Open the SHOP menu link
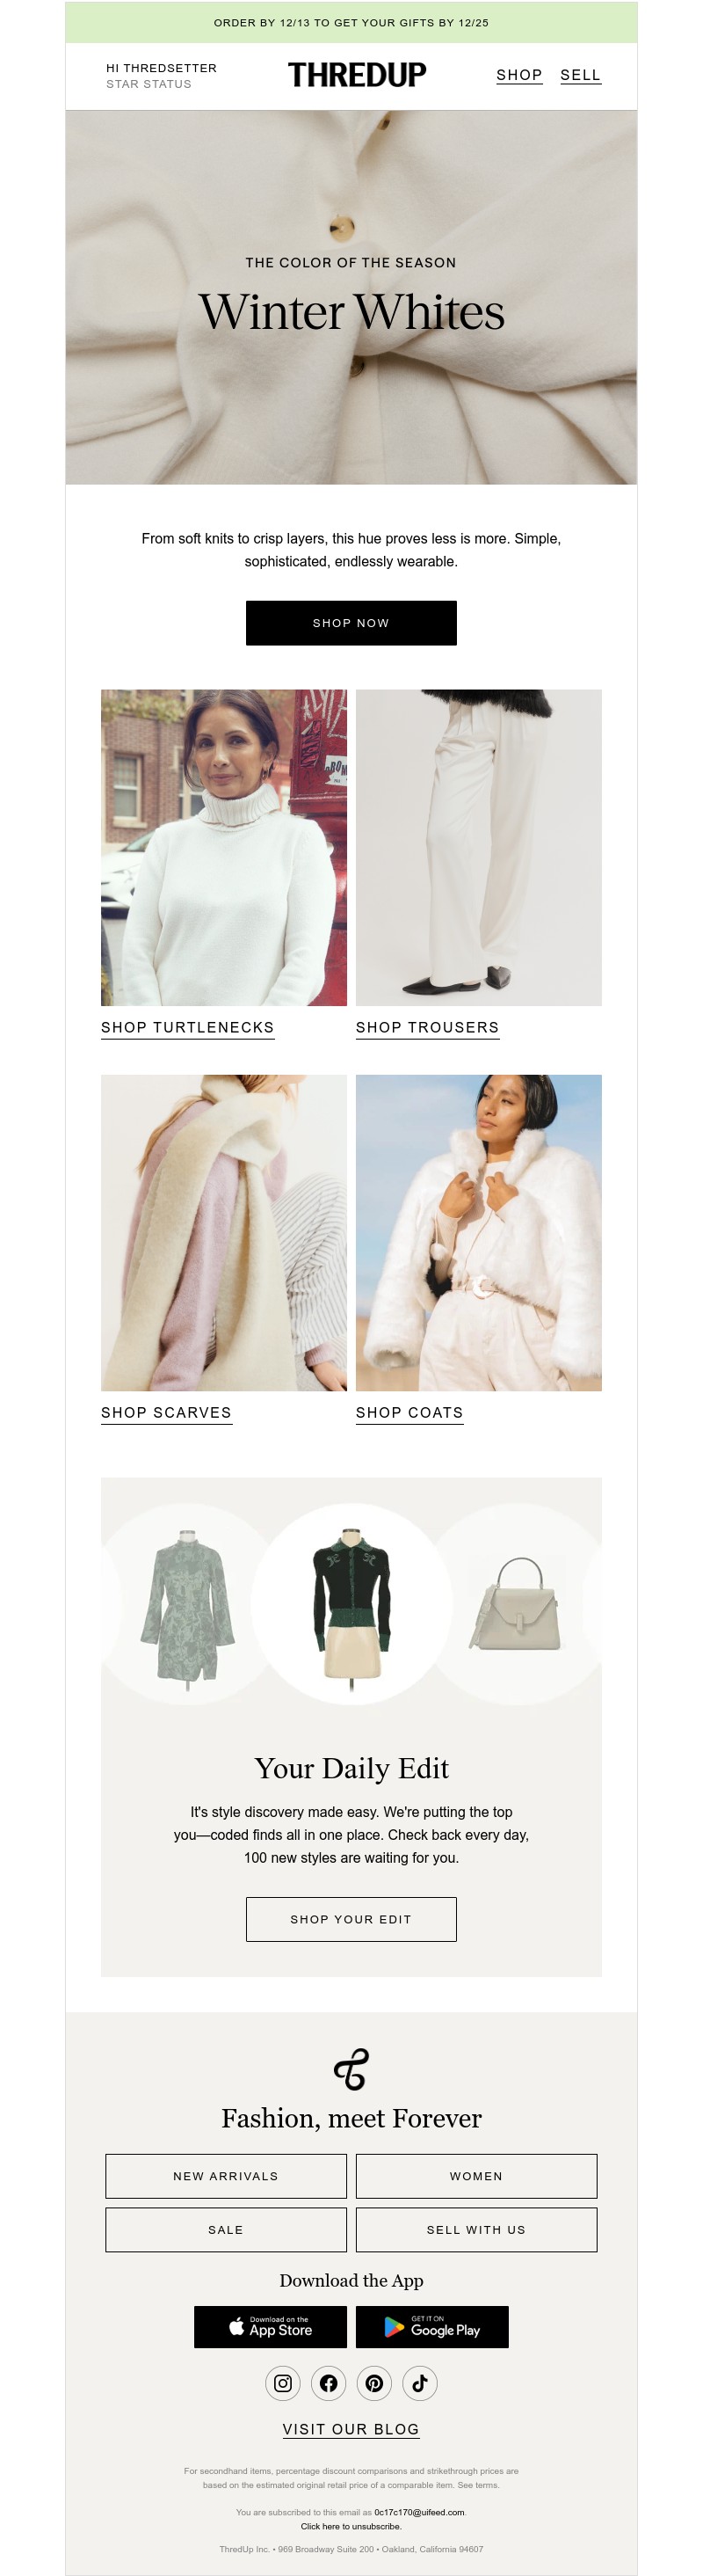The image size is (703, 2576). tap(519, 75)
